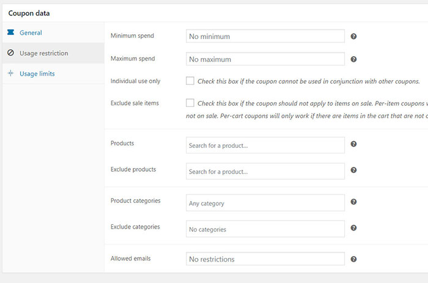Click the help icon beside Minimum spend

[x=353, y=37]
